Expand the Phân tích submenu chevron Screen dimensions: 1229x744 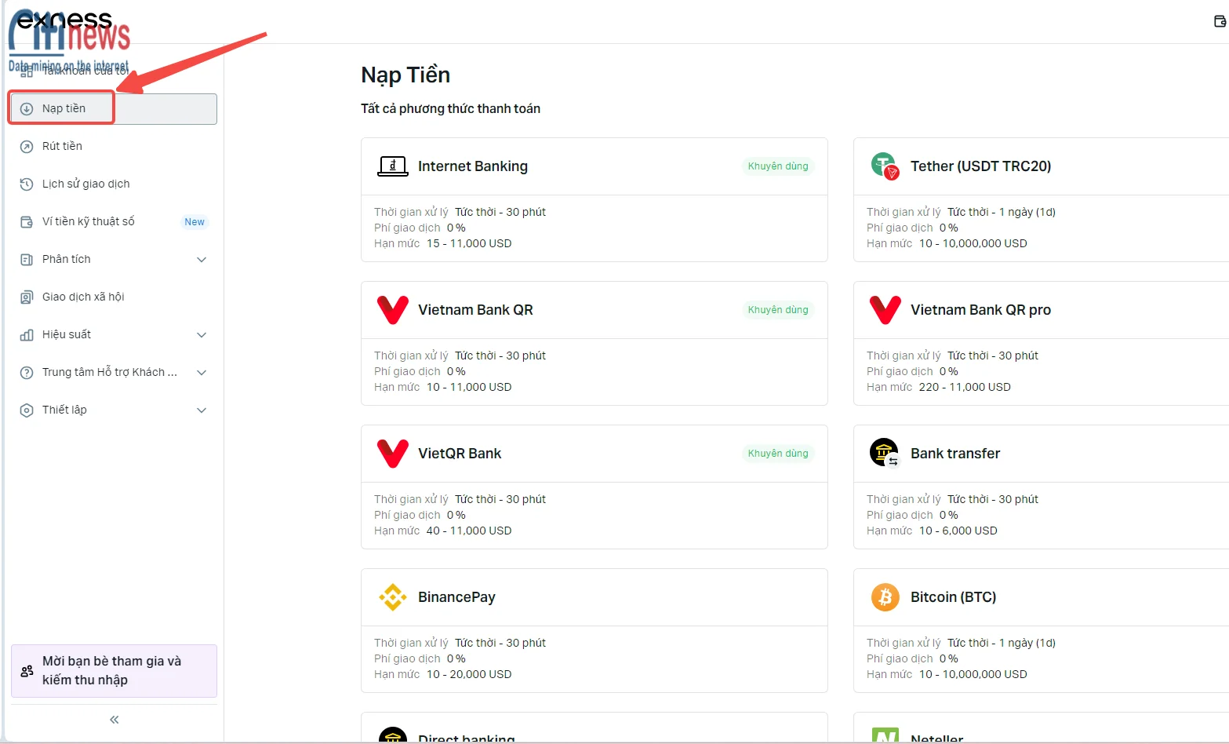(x=202, y=260)
